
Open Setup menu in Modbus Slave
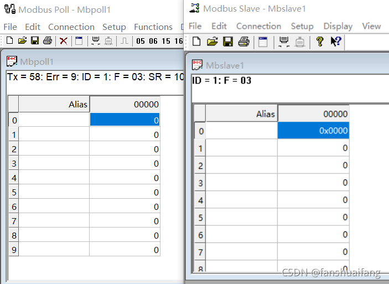tap(302, 26)
